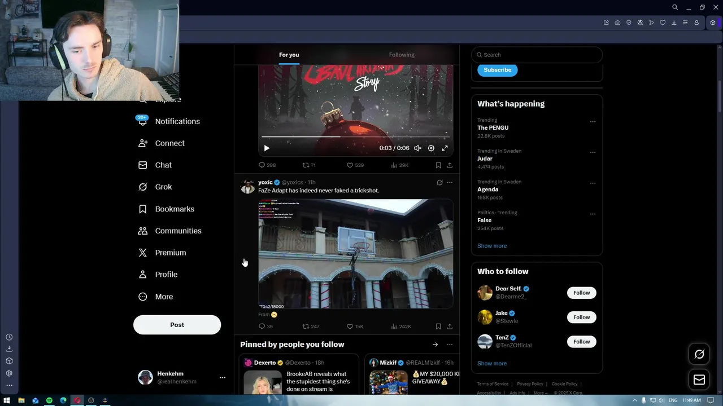
Task: Expand the More menu in sidebar
Action: point(155,297)
